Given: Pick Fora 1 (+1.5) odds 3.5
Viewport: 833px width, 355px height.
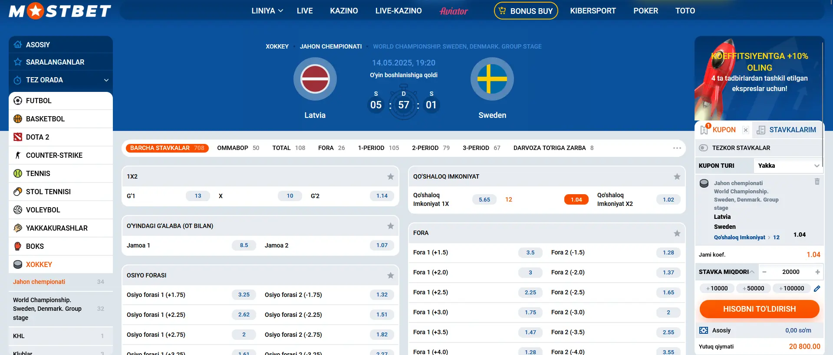Looking at the screenshot, I should (x=530, y=252).
